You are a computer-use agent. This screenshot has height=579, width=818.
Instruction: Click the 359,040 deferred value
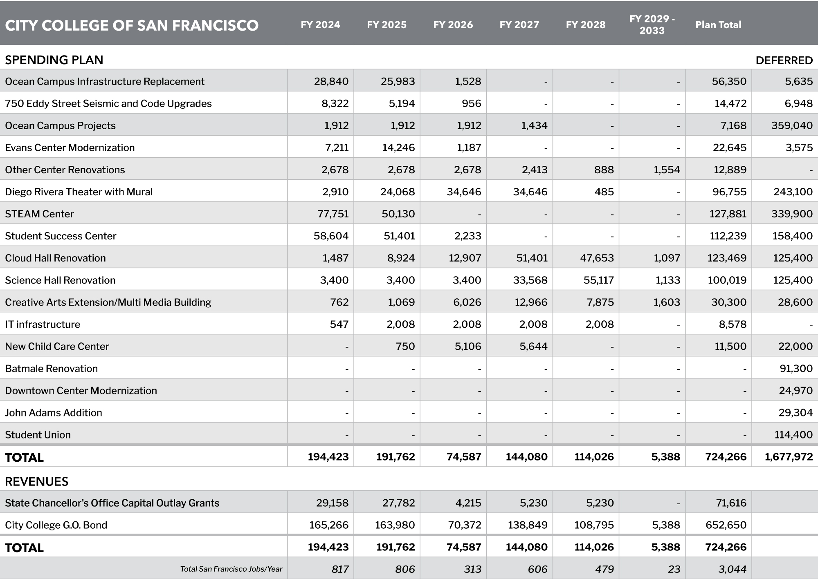(x=792, y=125)
